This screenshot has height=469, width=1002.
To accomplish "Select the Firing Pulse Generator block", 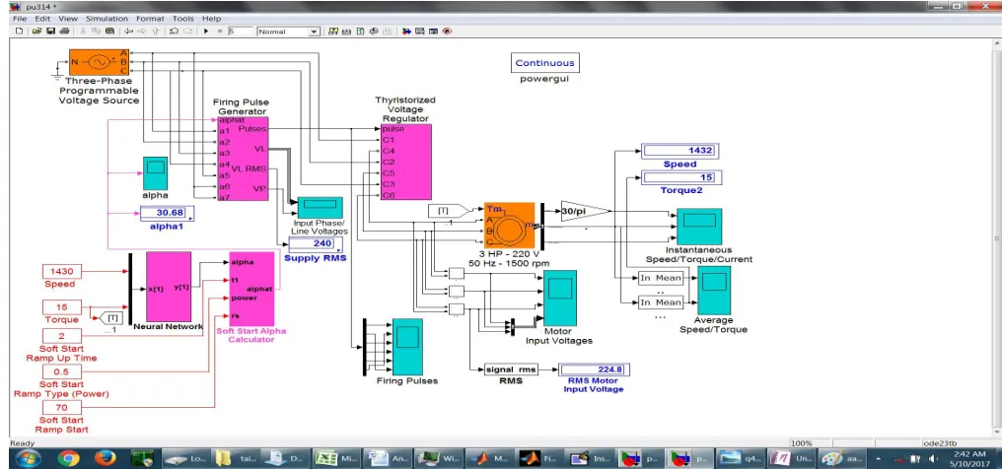I will point(243,159).
